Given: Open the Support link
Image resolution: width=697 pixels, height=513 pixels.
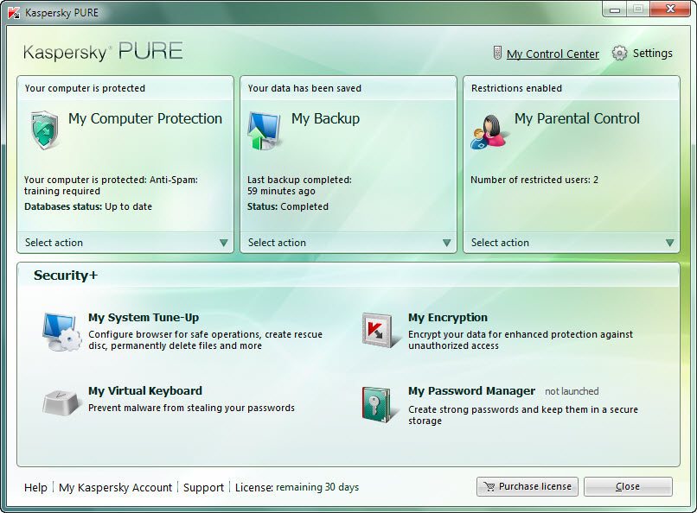Looking at the screenshot, I should (x=203, y=487).
